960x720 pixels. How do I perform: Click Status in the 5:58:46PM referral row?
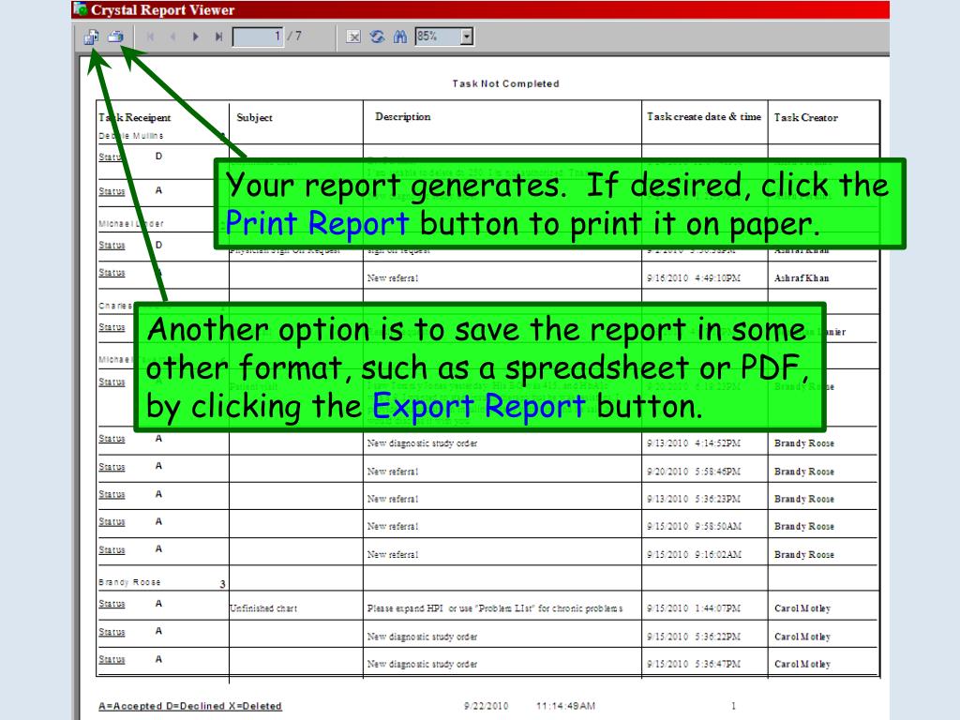click(112, 467)
